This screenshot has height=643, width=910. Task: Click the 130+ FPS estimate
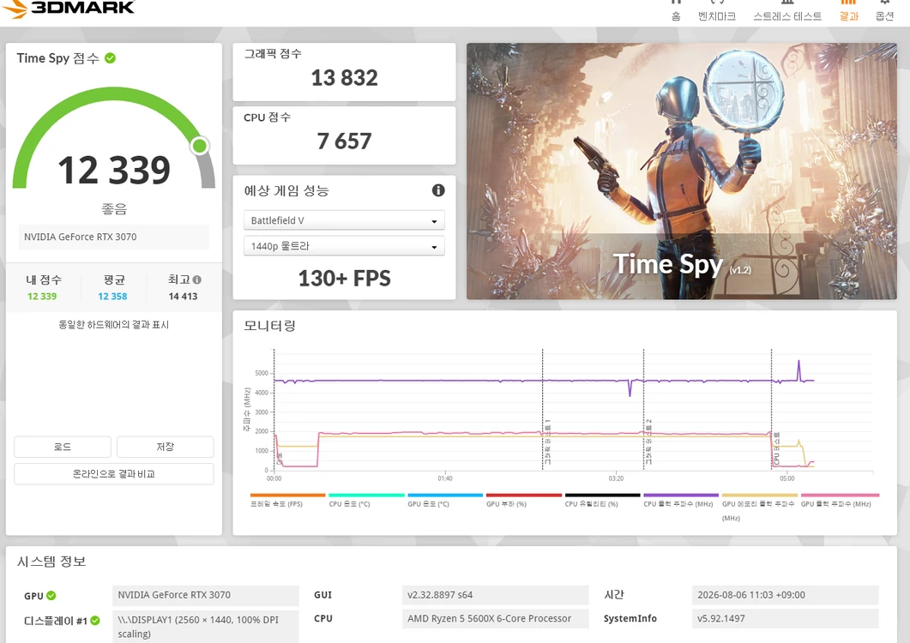pos(344,279)
